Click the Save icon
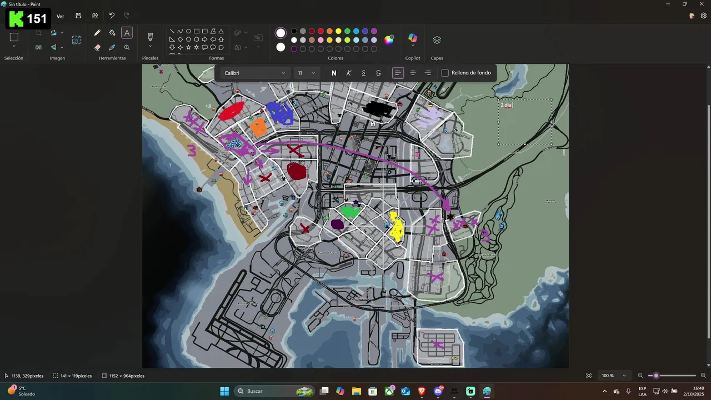 (x=78, y=16)
